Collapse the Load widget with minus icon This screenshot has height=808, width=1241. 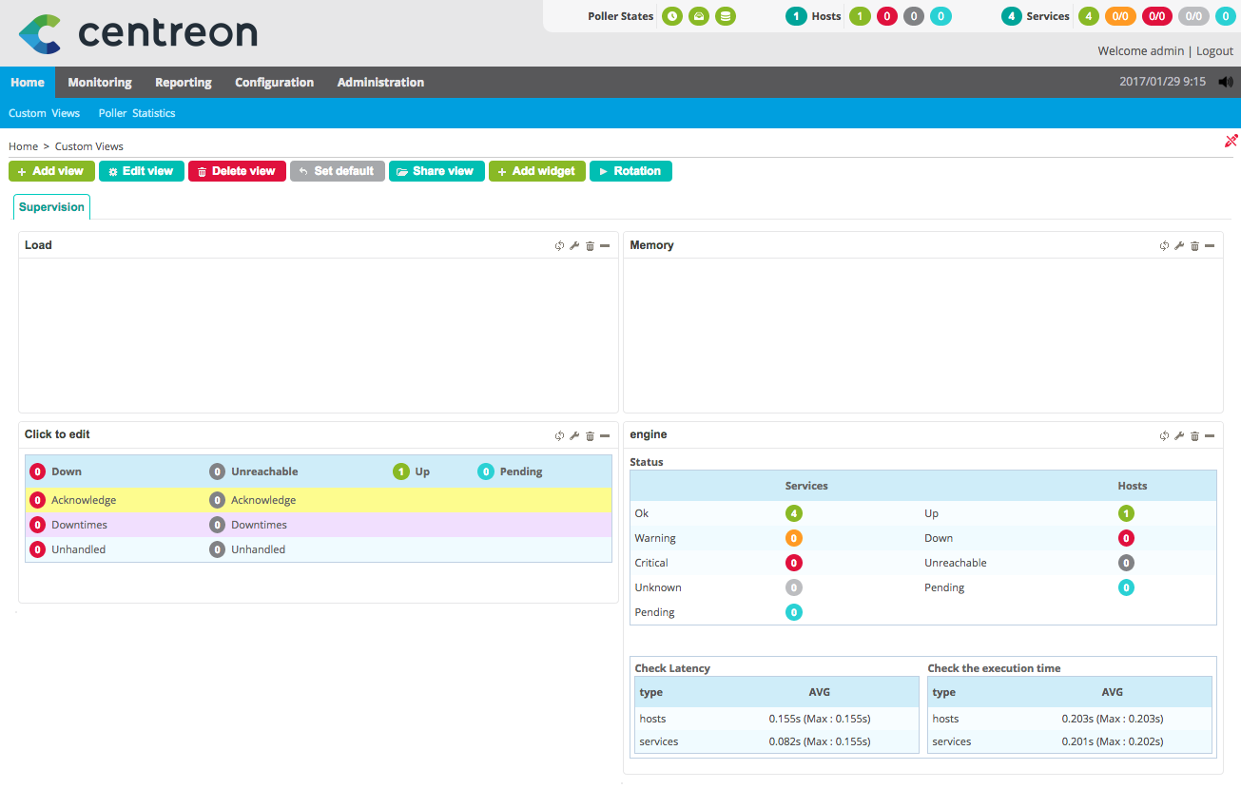(x=605, y=246)
